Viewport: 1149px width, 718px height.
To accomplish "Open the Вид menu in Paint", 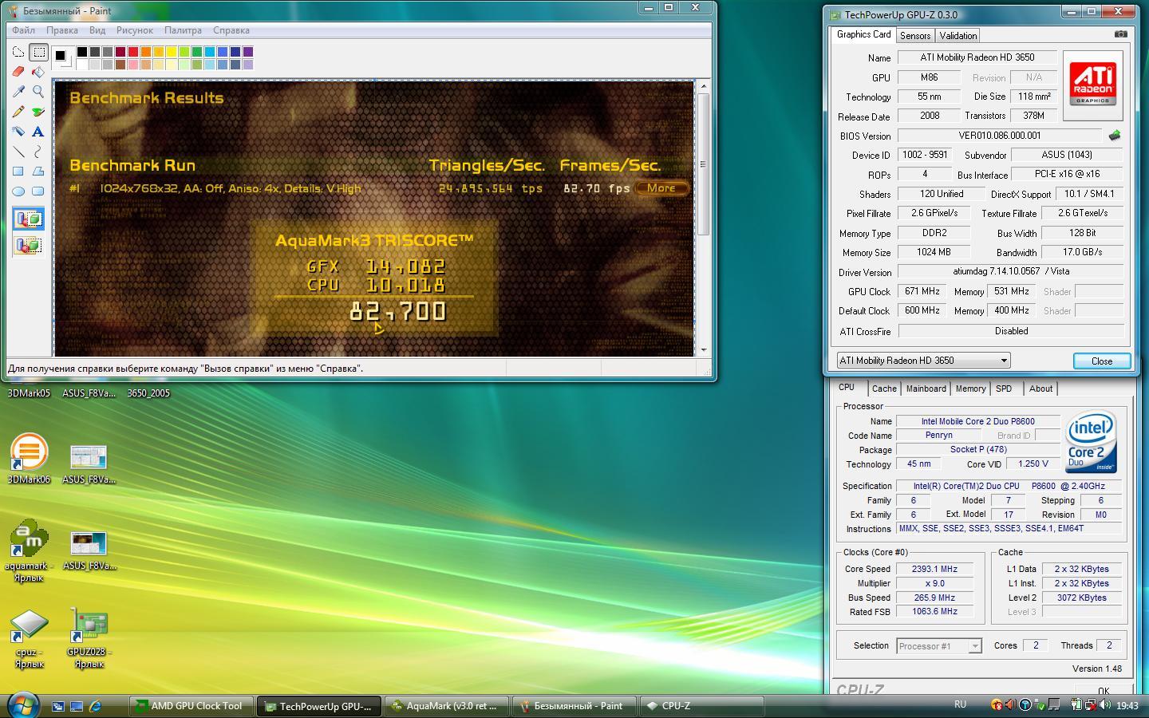I will [97, 30].
